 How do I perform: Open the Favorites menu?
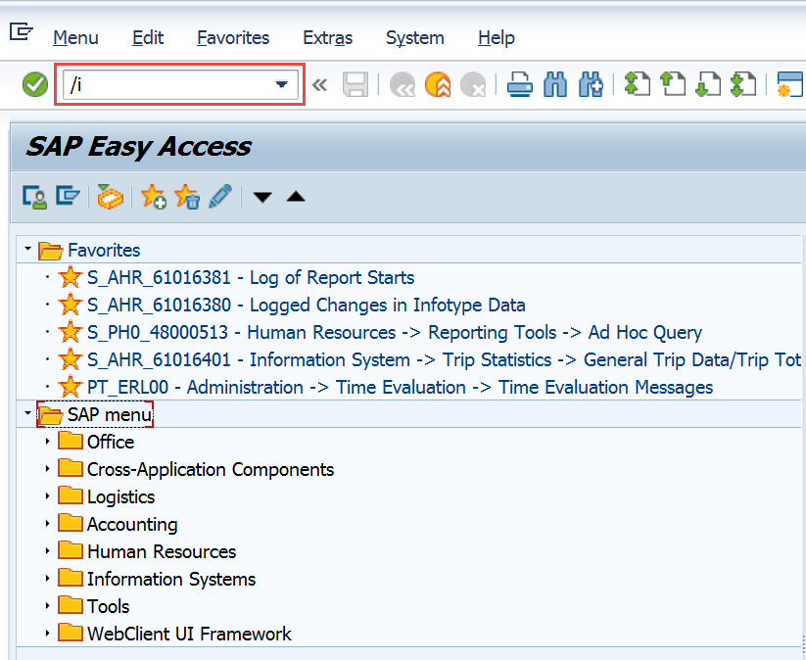pyautogui.click(x=233, y=37)
